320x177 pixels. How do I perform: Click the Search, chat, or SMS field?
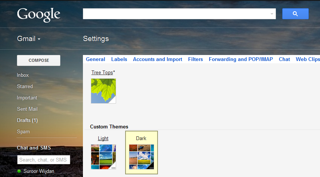(44, 160)
